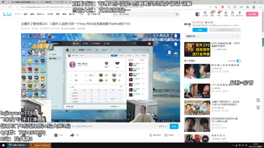Image resolution: width=264 pixels, height=148 pixels.
Task: Open the LPL名场面变身 video thumbnail
Action: (x=197, y=91)
